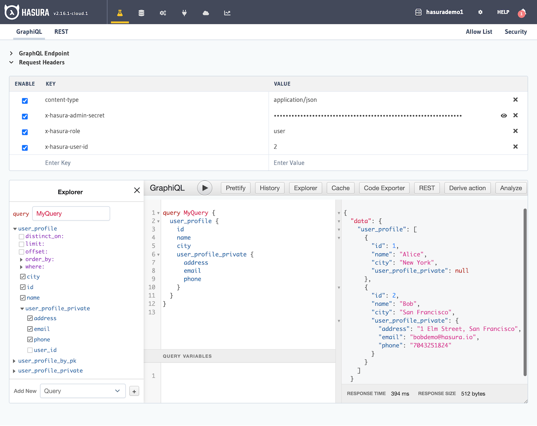Expand the GraphQL Endpoint section
537x426 pixels.
pyautogui.click(x=12, y=53)
